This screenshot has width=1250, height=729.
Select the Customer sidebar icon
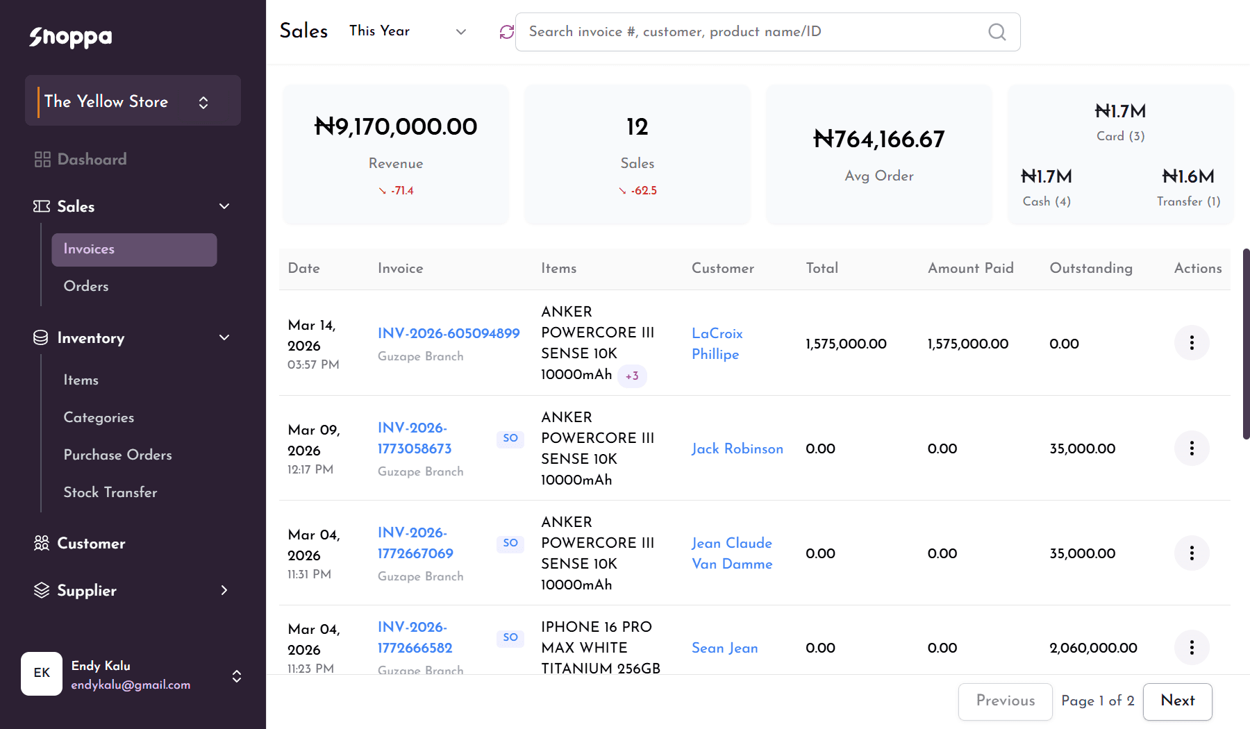click(41, 544)
